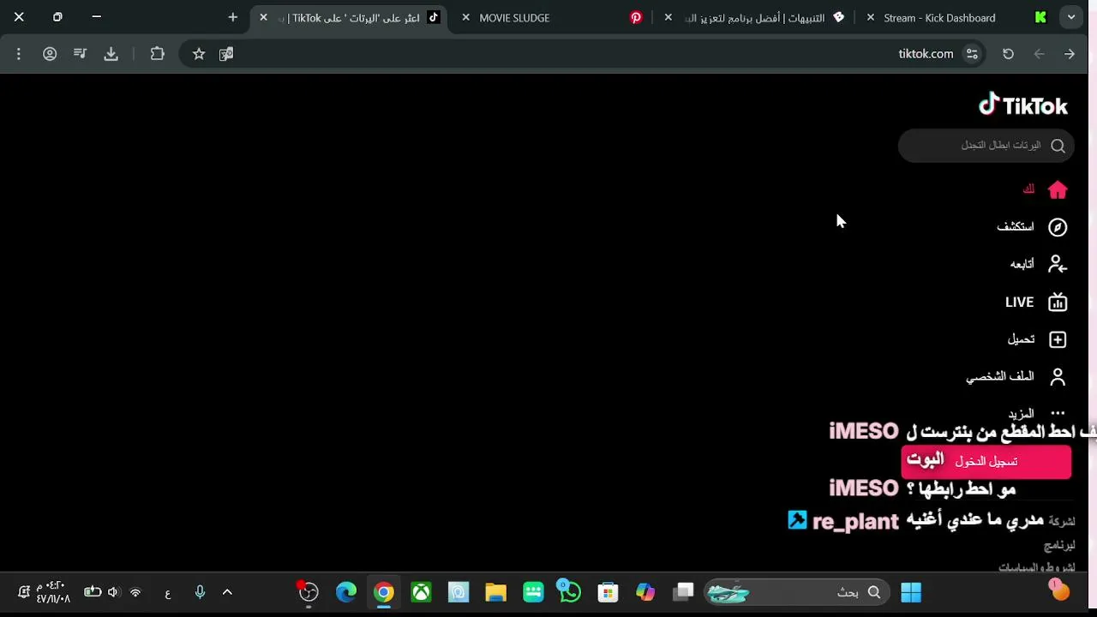Switch to the Pinterest tab
1097x617 pixels.
pyautogui.click(x=636, y=18)
